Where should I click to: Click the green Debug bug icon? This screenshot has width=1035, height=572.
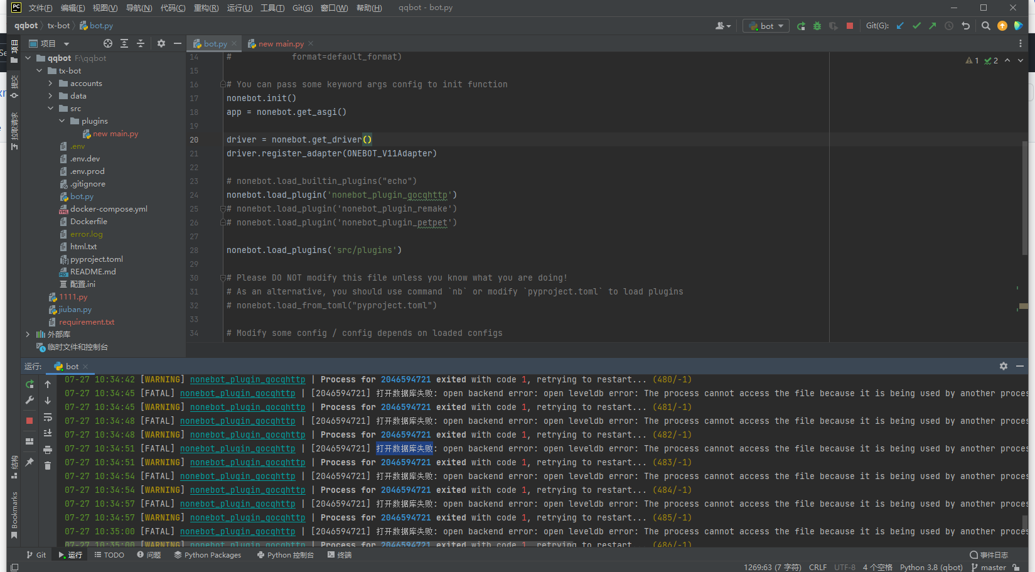point(817,26)
